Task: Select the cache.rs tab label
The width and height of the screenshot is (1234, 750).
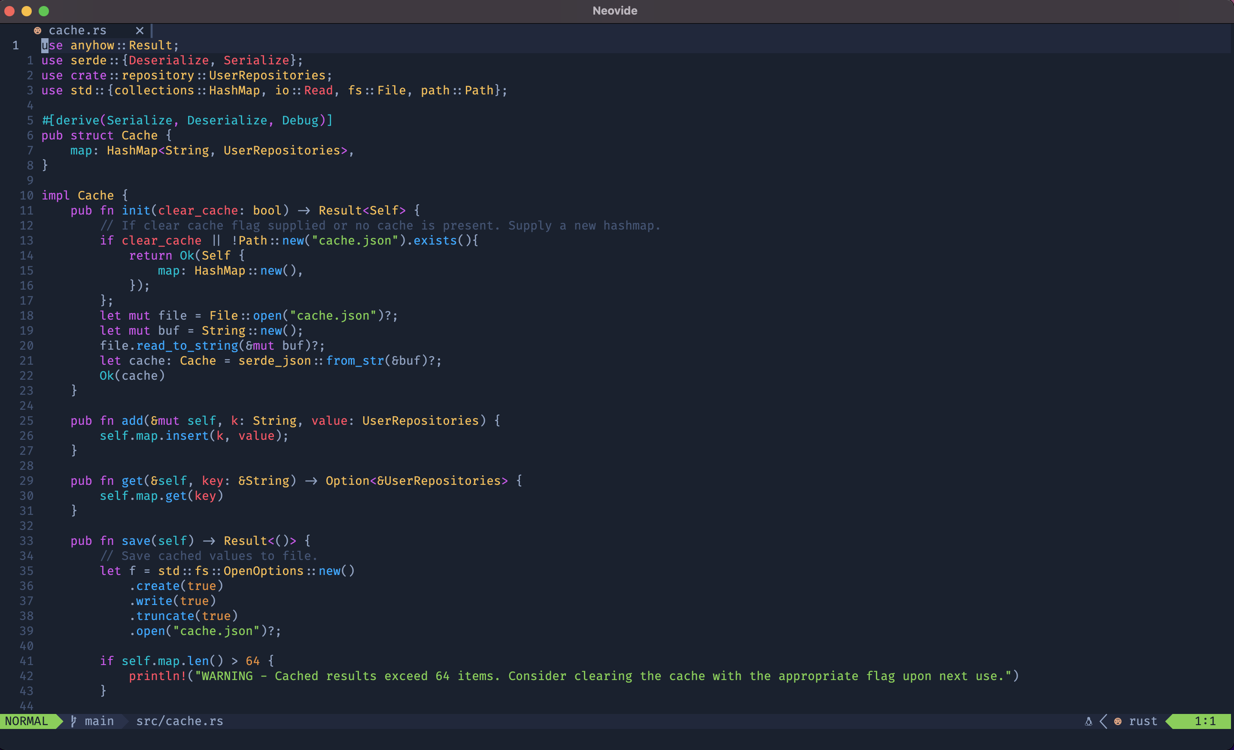Action: coord(78,30)
